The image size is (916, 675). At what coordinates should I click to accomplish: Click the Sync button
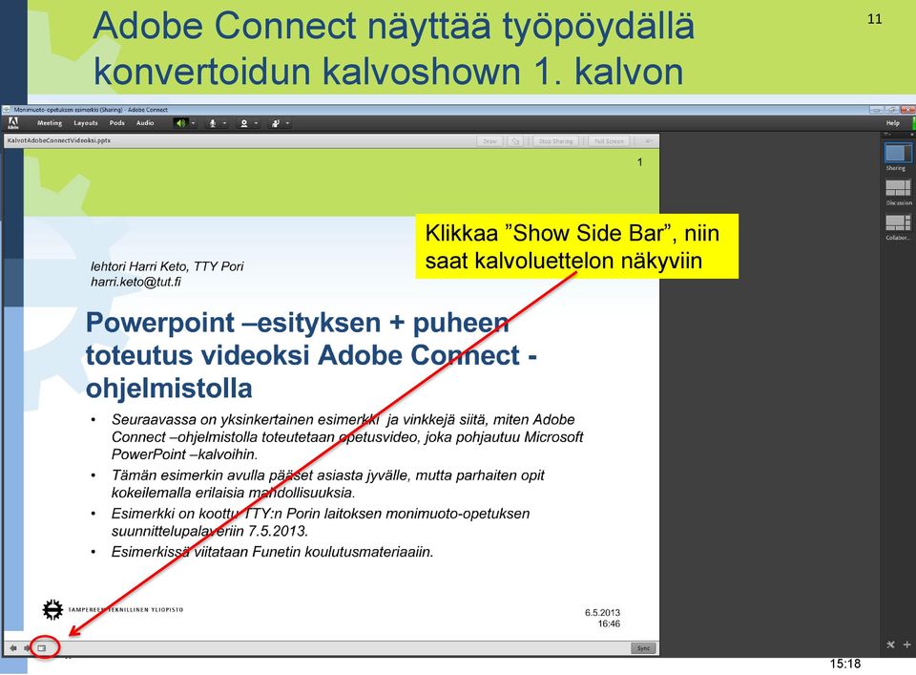click(x=643, y=648)
